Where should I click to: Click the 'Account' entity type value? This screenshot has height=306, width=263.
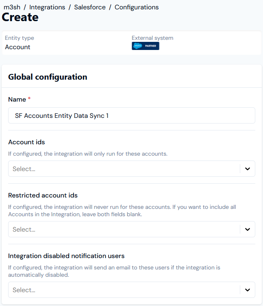[x=17, y=47]
